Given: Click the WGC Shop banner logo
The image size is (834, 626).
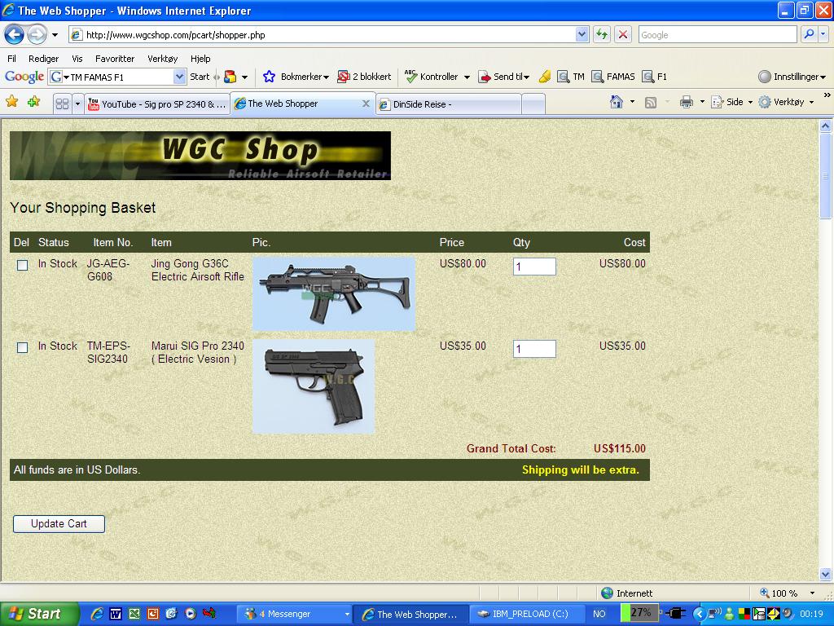Looking at the screenshot, I should [200, 156].
